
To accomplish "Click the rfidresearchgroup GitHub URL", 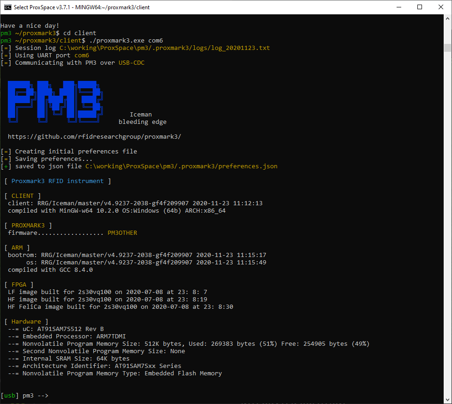I will pos(94,137).
